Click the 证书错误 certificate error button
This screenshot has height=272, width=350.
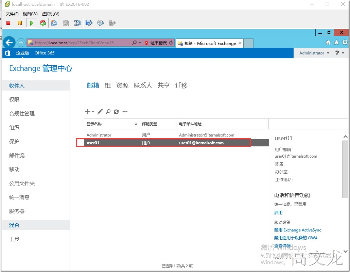(156, 43)
